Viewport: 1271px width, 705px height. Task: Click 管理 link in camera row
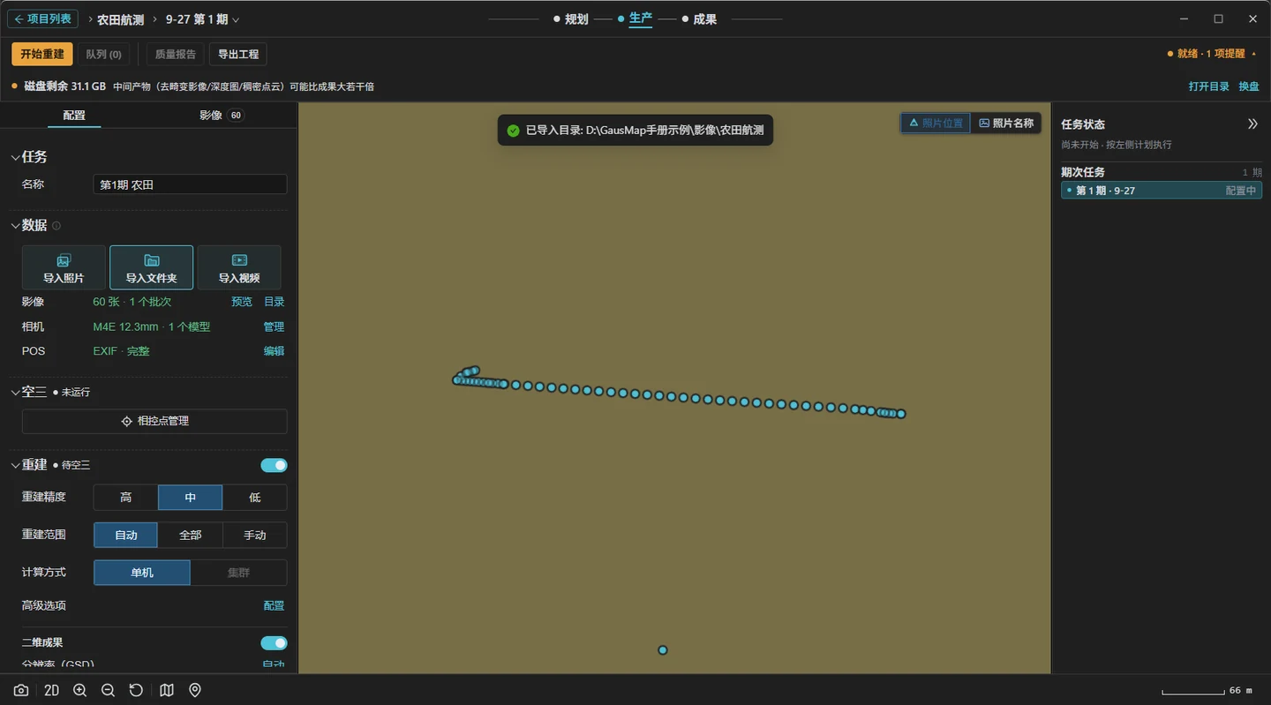click(274, 326)
